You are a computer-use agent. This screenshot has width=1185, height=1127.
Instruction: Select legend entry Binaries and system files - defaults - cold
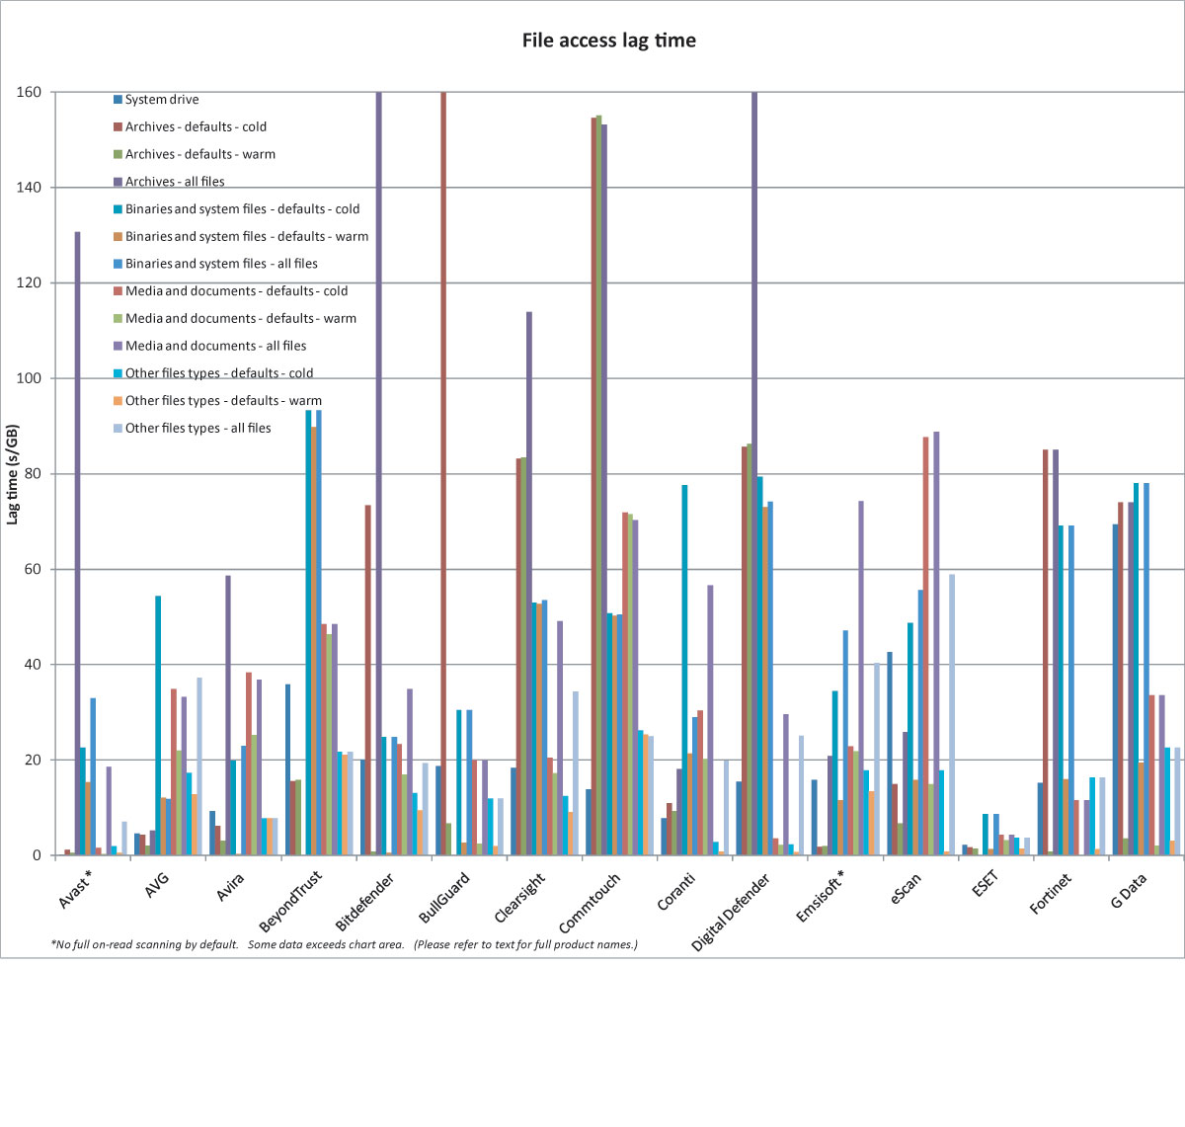pos(236,209)
